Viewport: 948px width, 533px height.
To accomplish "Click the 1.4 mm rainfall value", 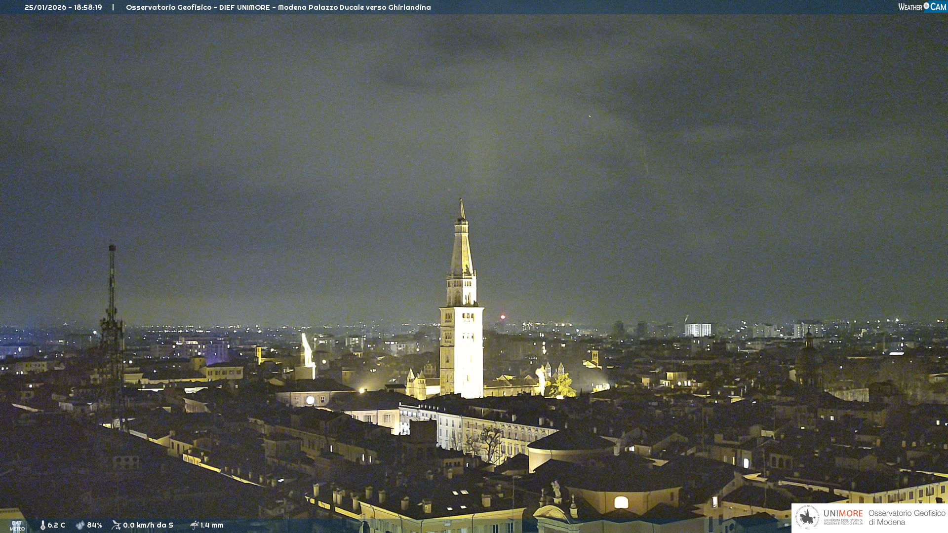I will point(212,525).
